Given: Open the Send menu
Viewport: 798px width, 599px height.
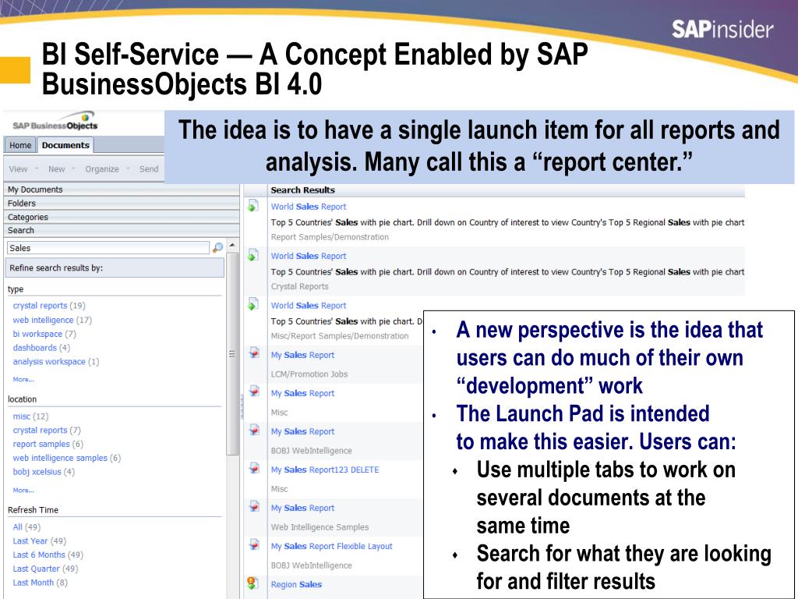Looking at the screenshot, I should point(149,169).
